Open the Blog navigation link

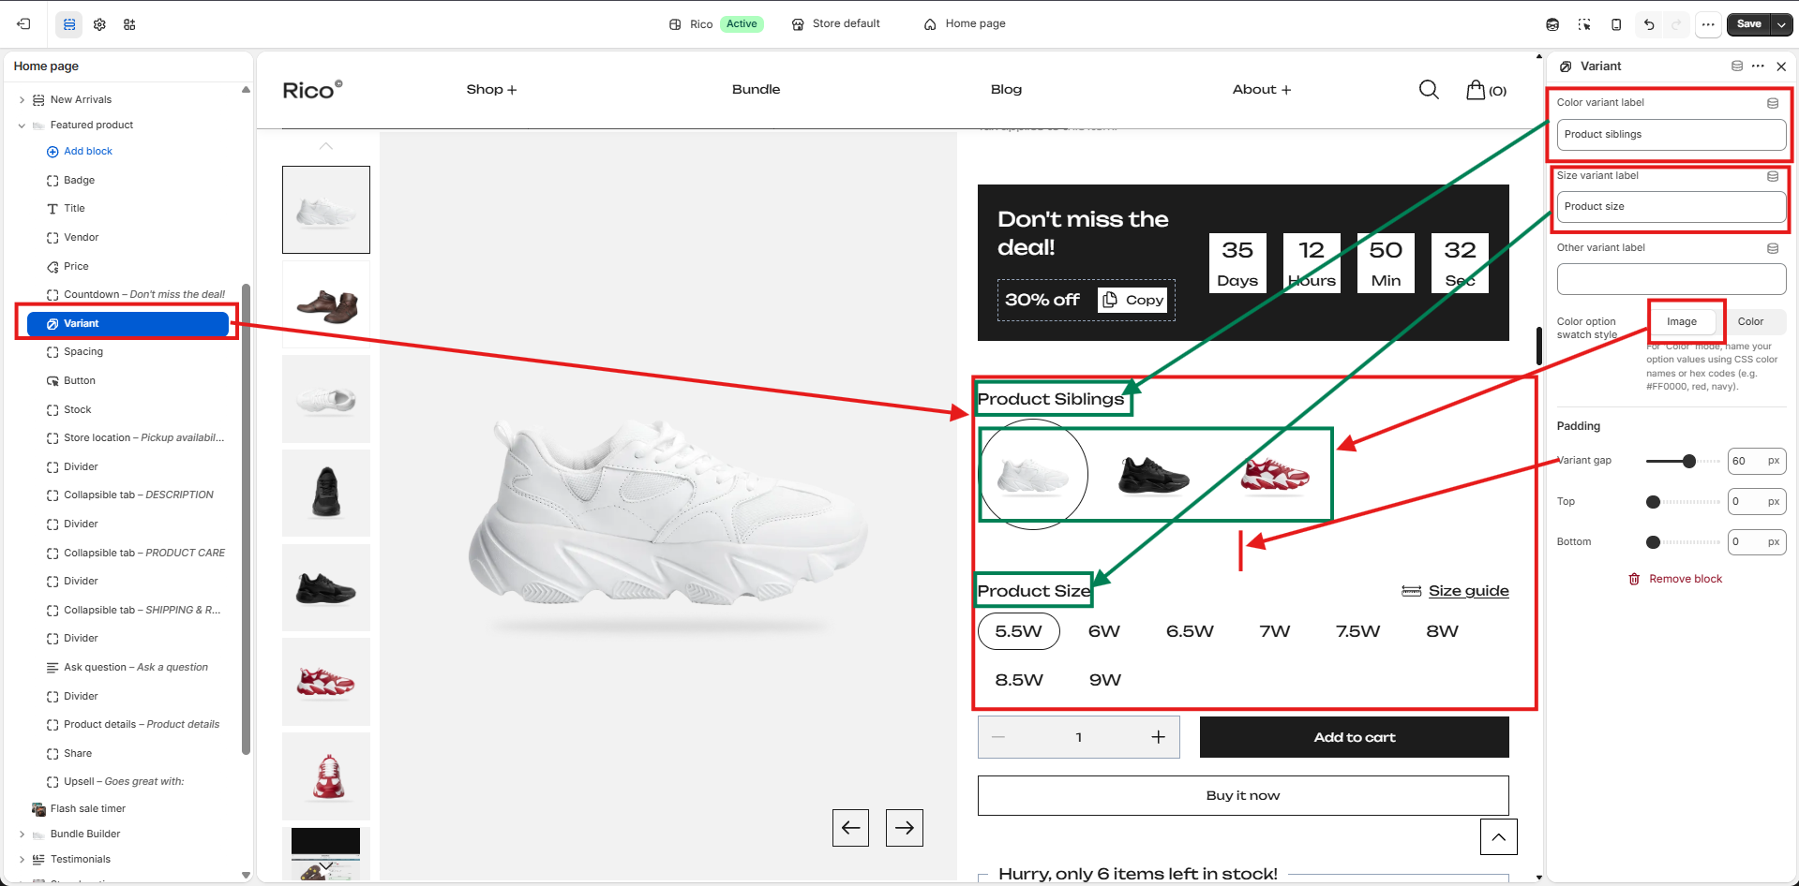1006,90
